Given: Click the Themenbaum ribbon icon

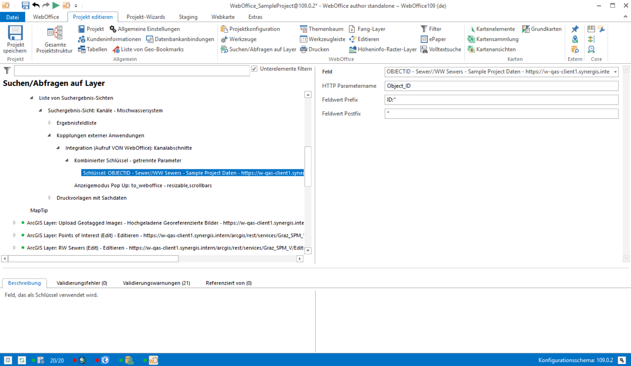Looking at the screenshot, I should 304,29.
